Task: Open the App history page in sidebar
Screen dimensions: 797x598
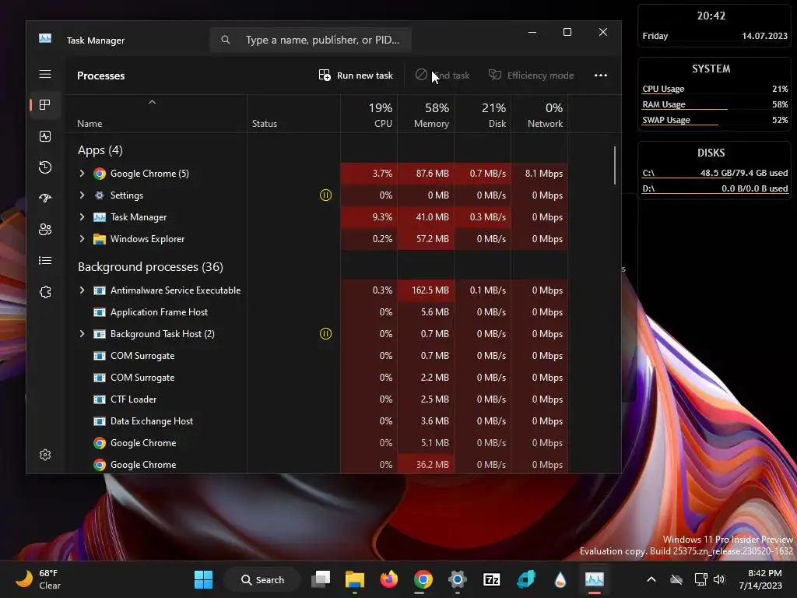Action: pyautogui.click(x=45, y=167)
